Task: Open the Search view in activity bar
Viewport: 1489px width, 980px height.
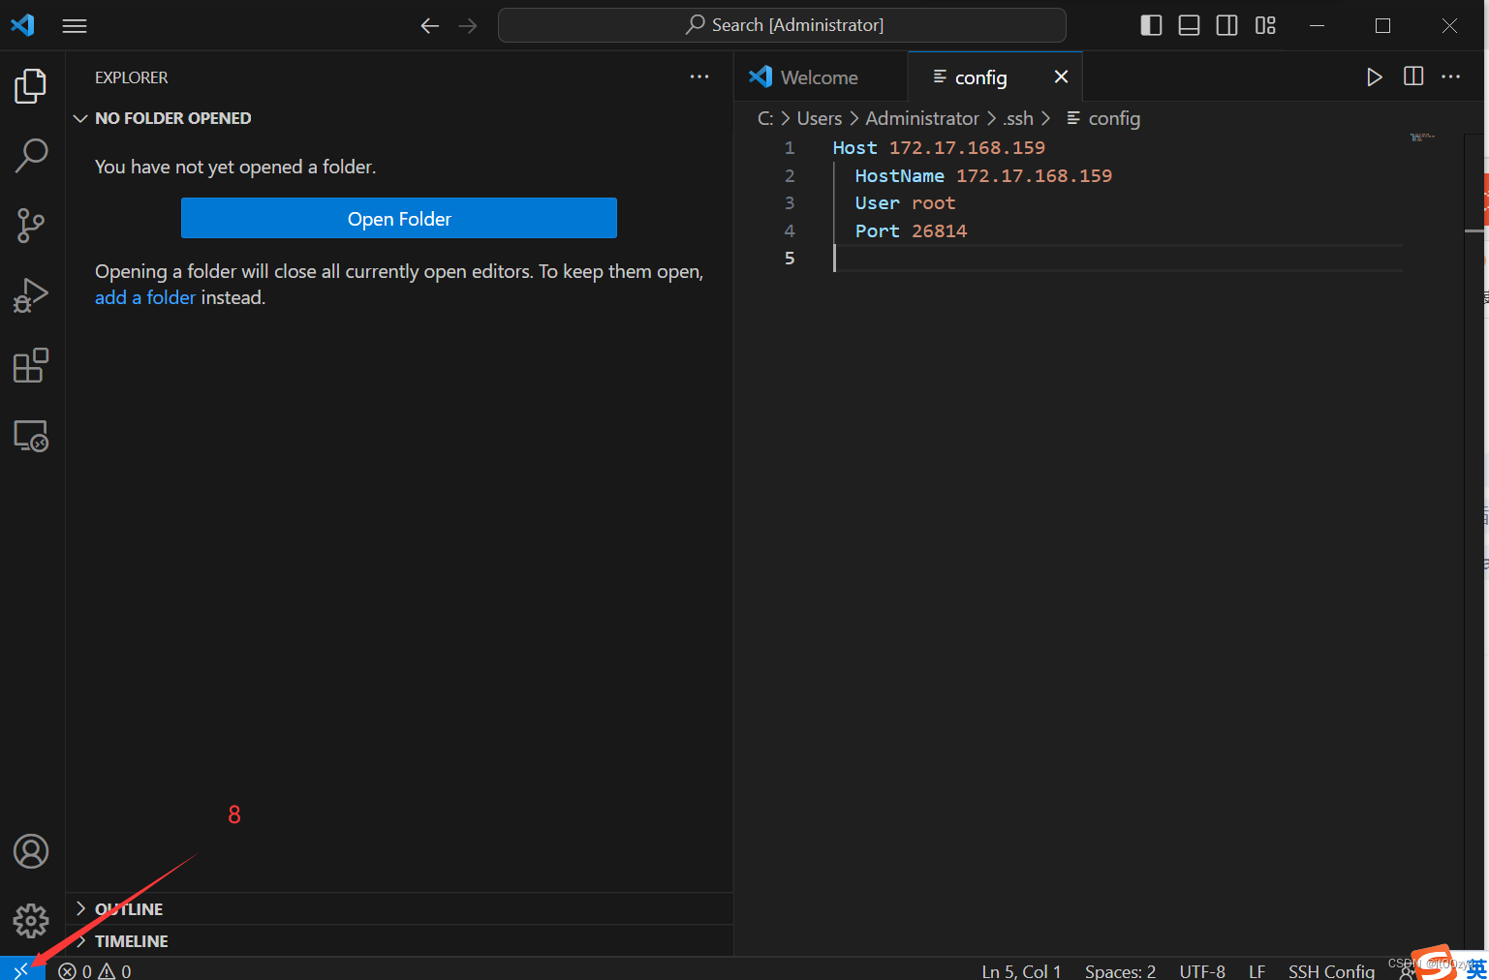Action: tap(31, 156)
